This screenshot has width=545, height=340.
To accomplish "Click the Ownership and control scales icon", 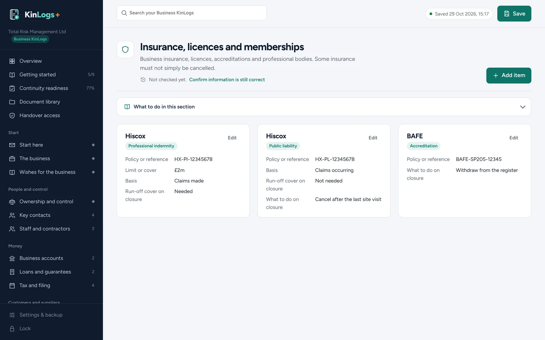I will tap(12, 202).
